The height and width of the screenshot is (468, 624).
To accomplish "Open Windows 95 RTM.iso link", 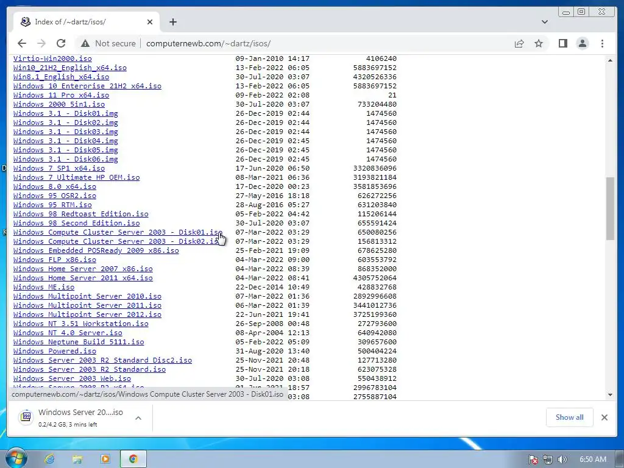I will click(x=52, y=205).
